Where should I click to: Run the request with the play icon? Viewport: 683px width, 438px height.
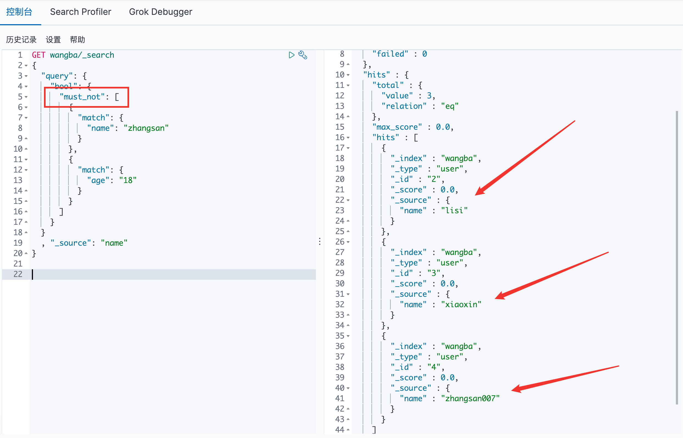291,55
